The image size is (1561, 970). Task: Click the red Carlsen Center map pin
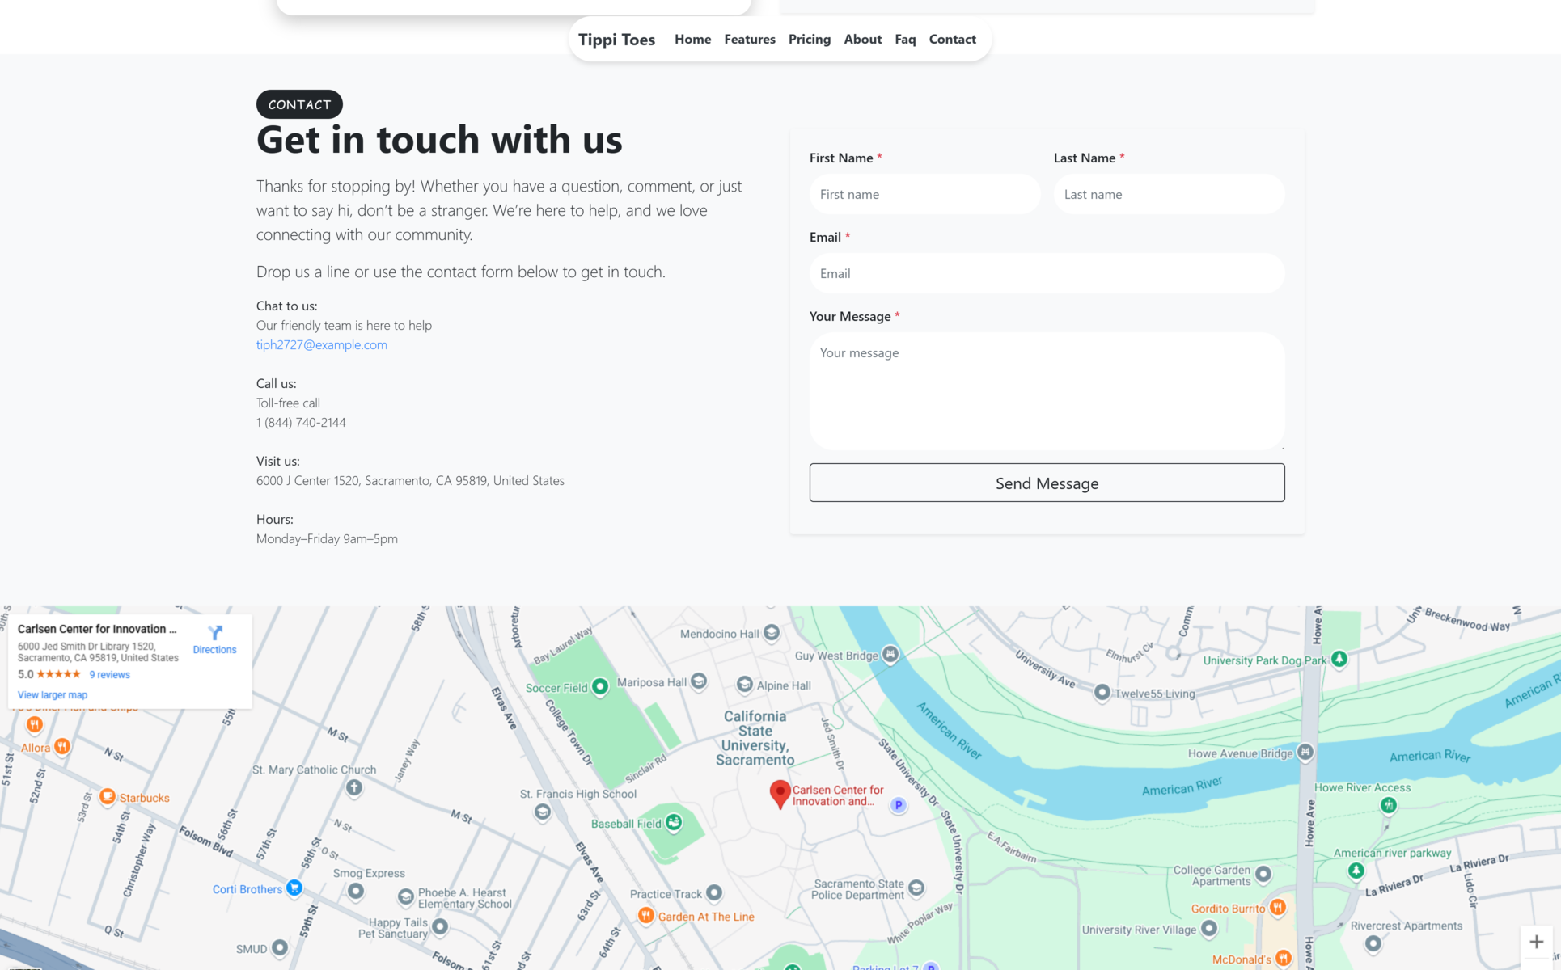pyautogui.click(x=780, y=793)
